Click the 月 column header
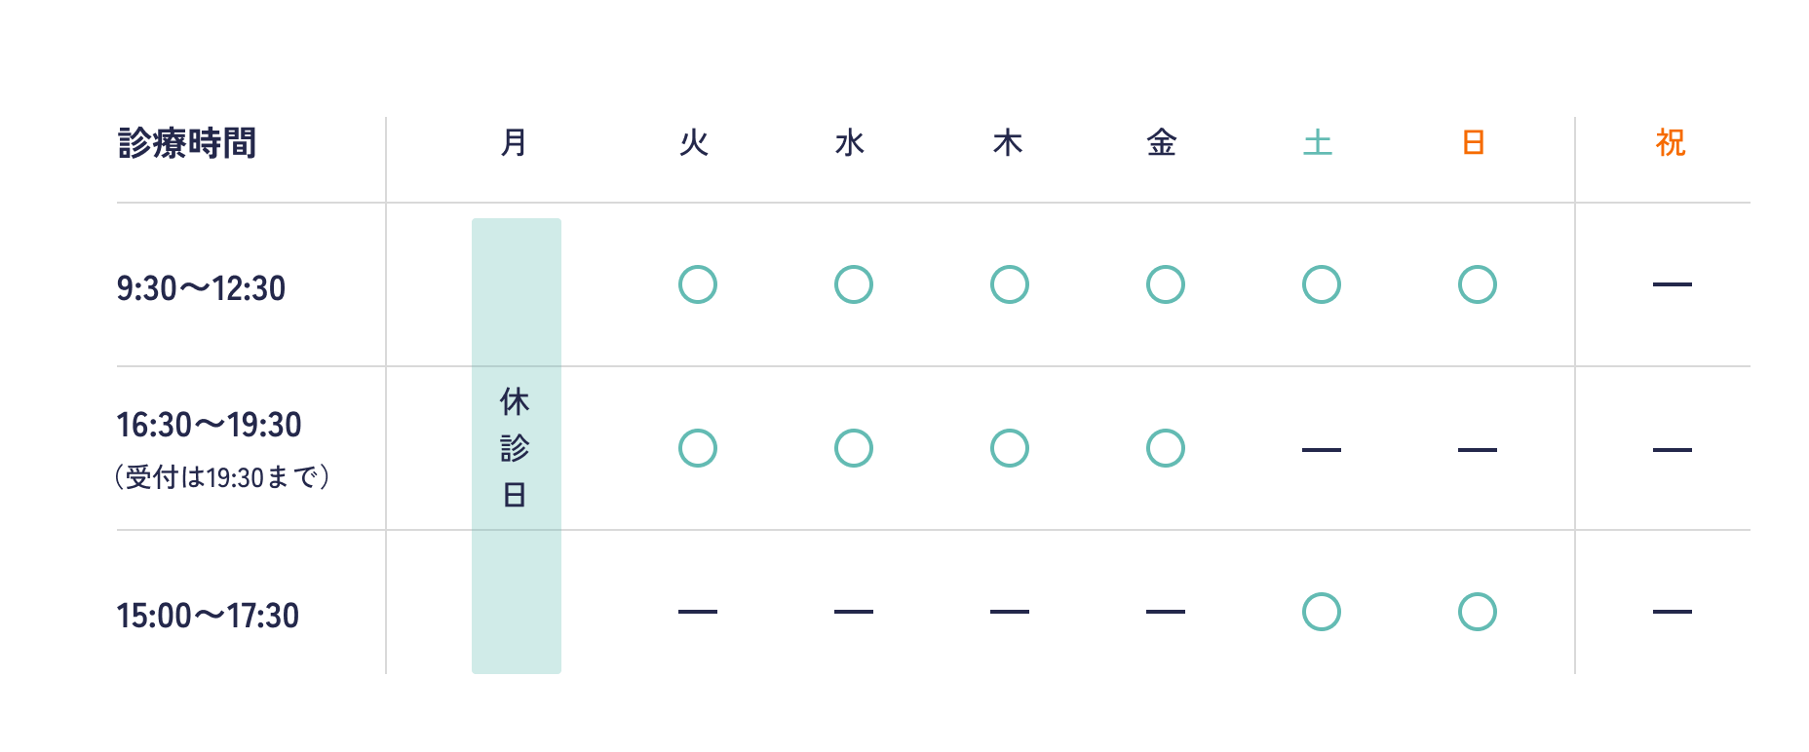This screenshot has width=1809, height=752. point(515,143)
